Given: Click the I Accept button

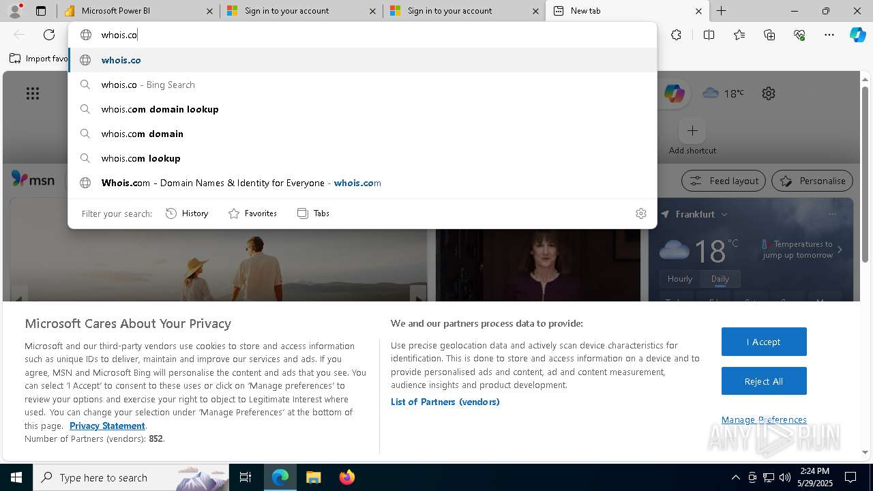Looking at the screenshot, I should tap(764, 342).
